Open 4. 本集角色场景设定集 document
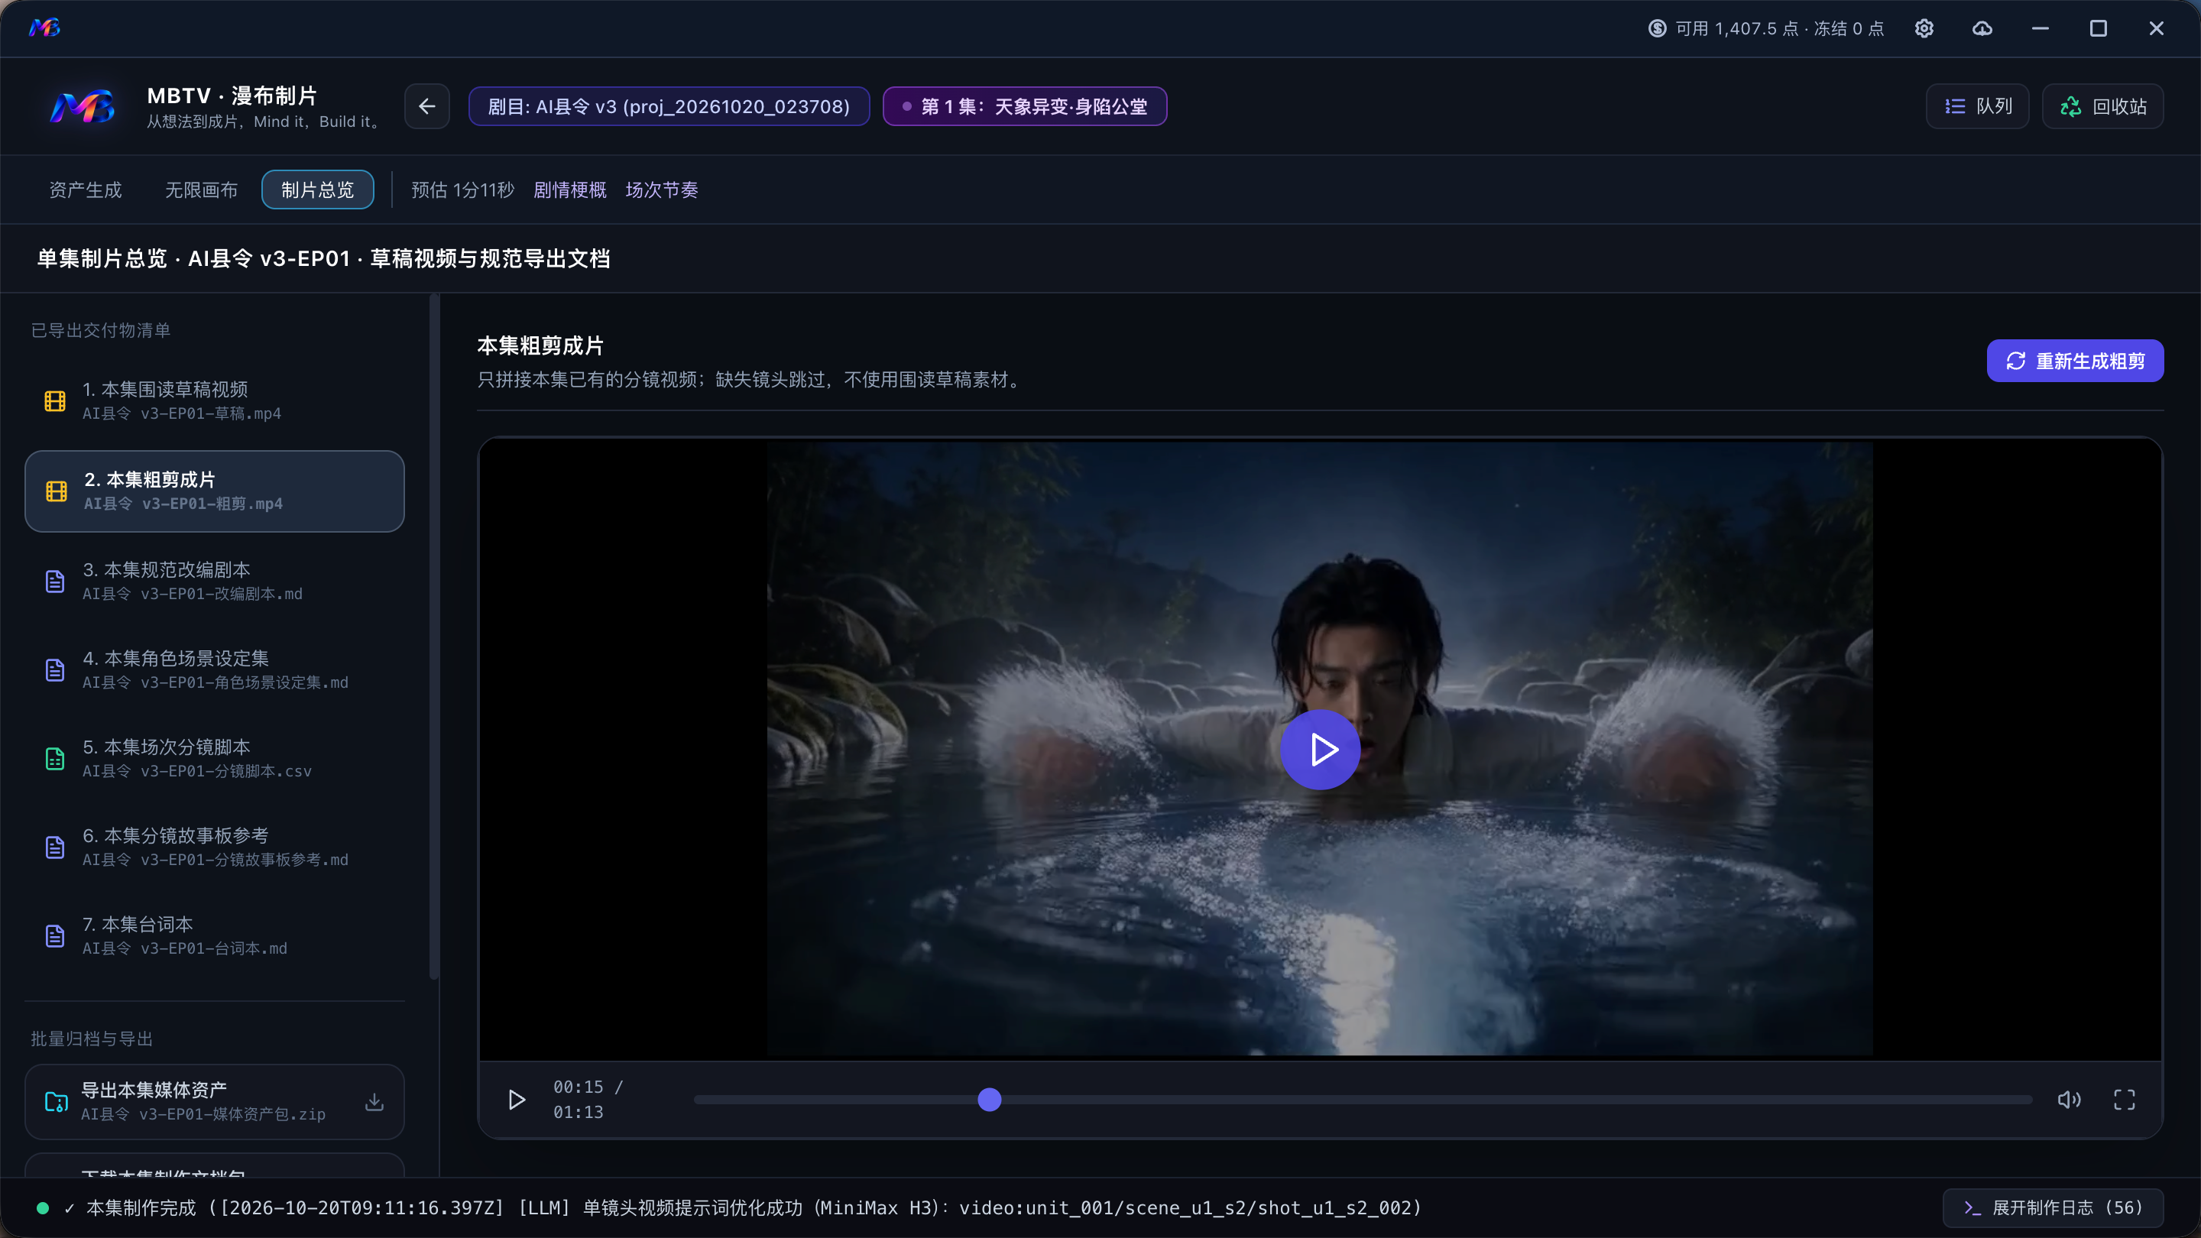 tap(215, 670)
